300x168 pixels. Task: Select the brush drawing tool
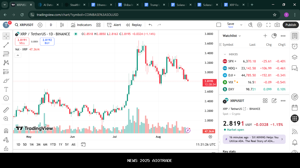pyautogui.click(x=6, y=81)
